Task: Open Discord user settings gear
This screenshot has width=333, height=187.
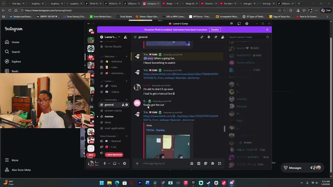Action: click(124, 163)
